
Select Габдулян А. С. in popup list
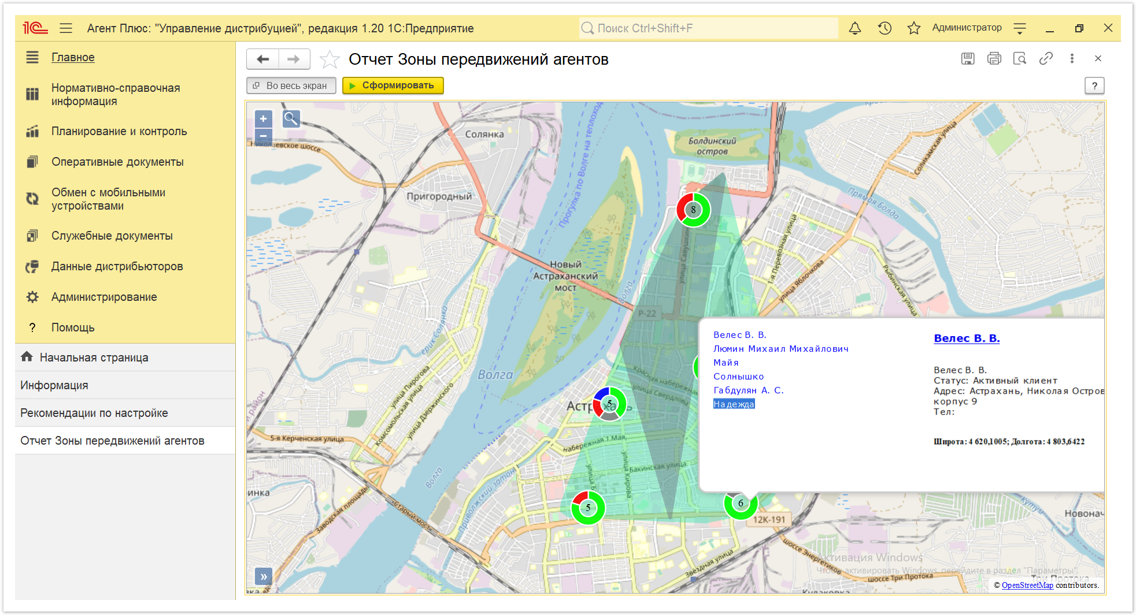pos(749,390)
